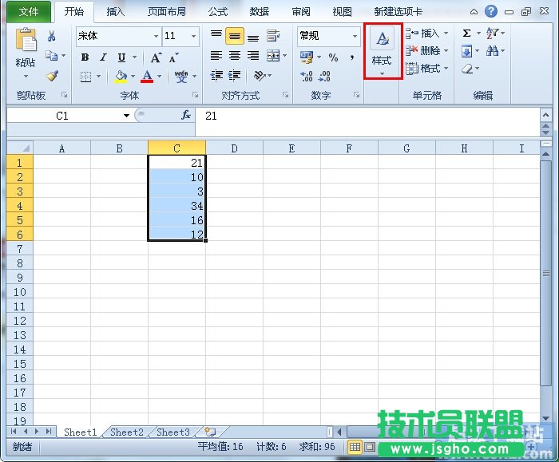Open the number format dropdown
Image resolution: width=559 pixels, height=462 pixels.
[355, 36]
